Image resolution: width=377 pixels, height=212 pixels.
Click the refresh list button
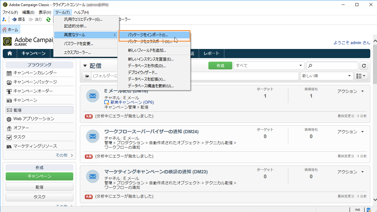[364, 66]
